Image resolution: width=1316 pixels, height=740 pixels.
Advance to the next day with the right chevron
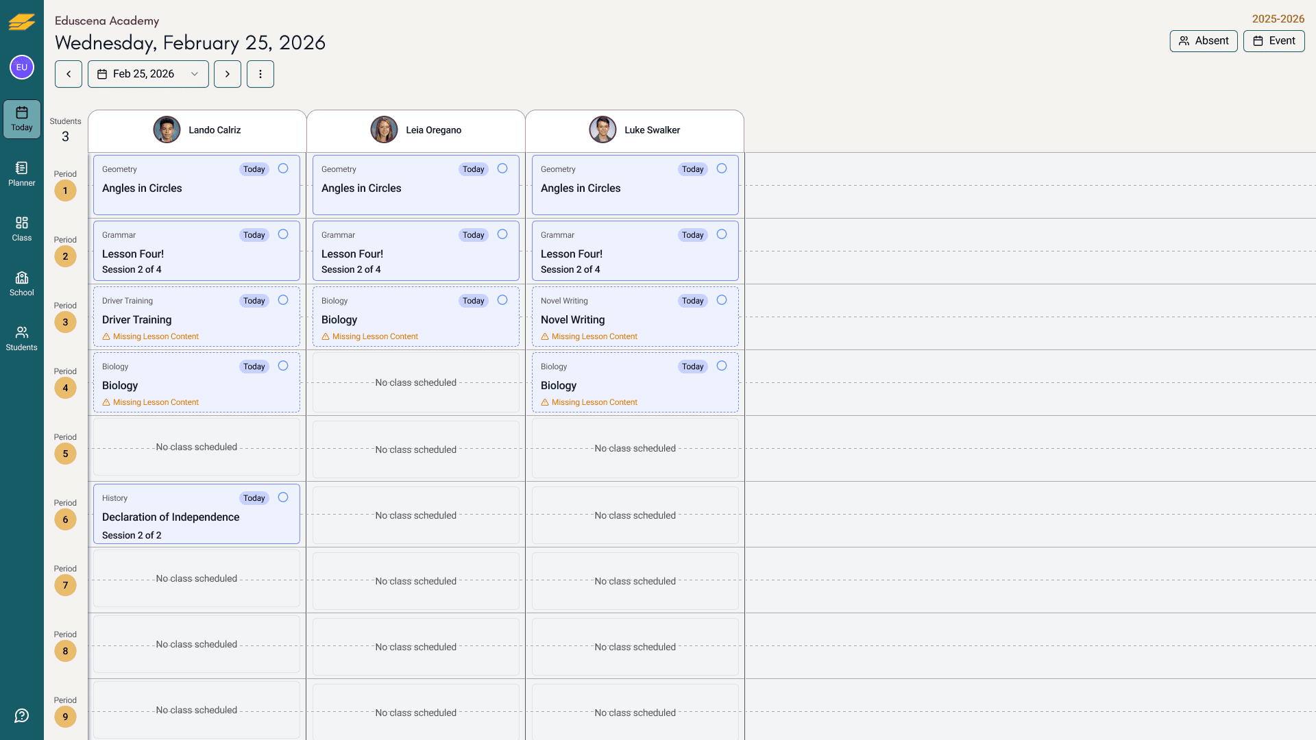(x=227, y=73)
